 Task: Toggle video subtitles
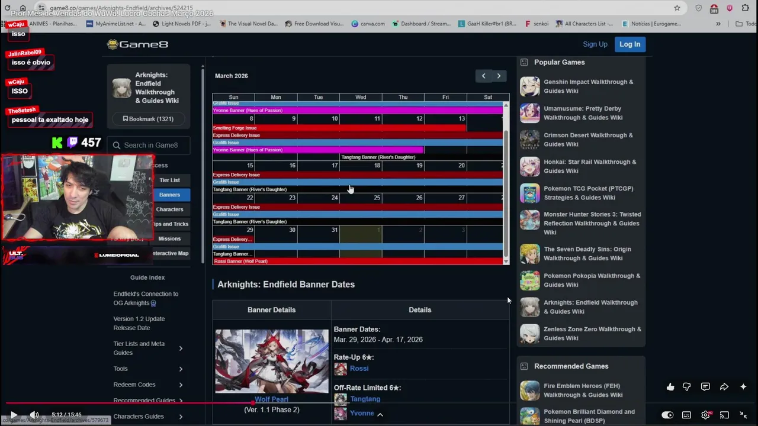(x=686, y=415)
